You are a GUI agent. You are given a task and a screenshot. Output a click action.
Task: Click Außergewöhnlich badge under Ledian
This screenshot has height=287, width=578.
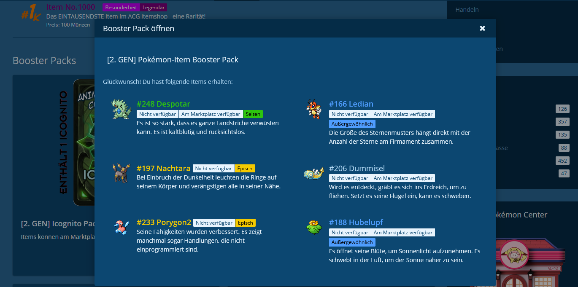tap(352, 124)
